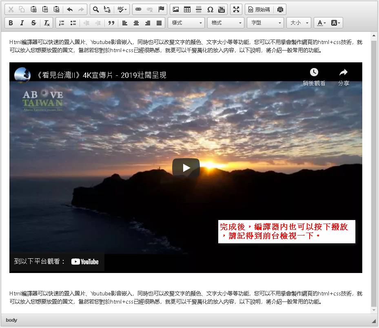Click the YouTube embed toolbar icon
This screenshot has height=328, width=379.
tap(222, 9)
